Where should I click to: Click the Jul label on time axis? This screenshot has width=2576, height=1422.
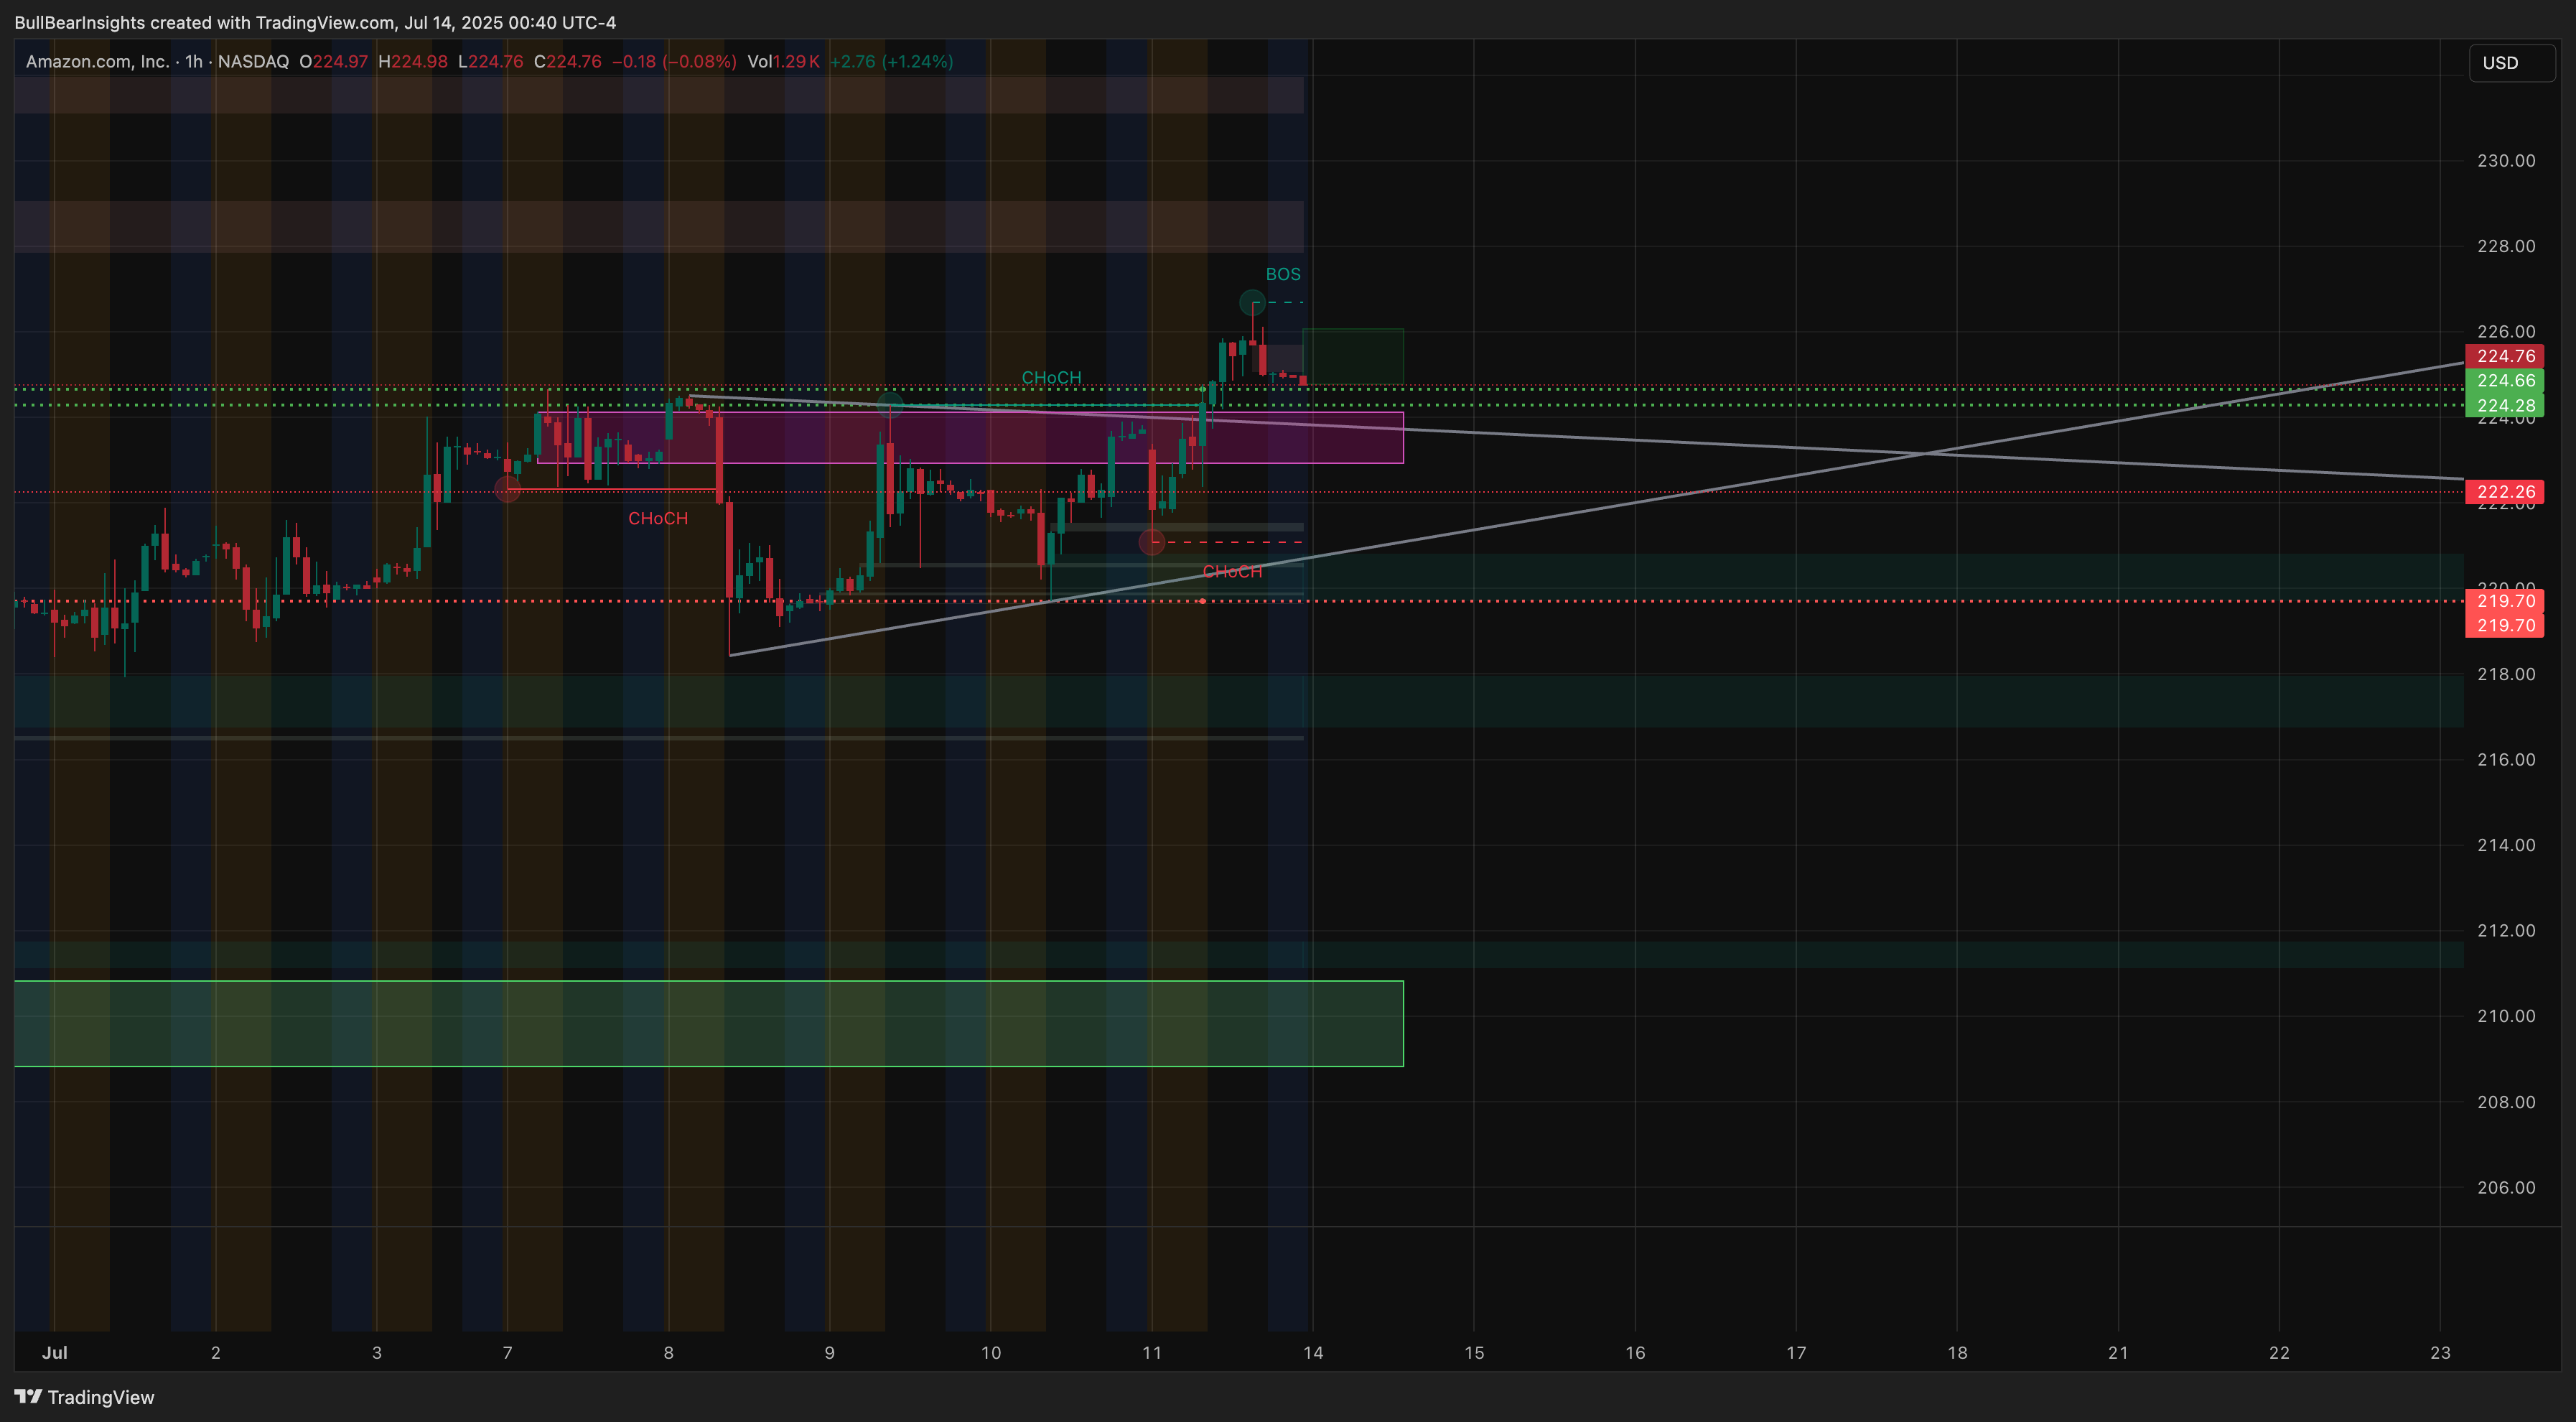click(55, 1352)
